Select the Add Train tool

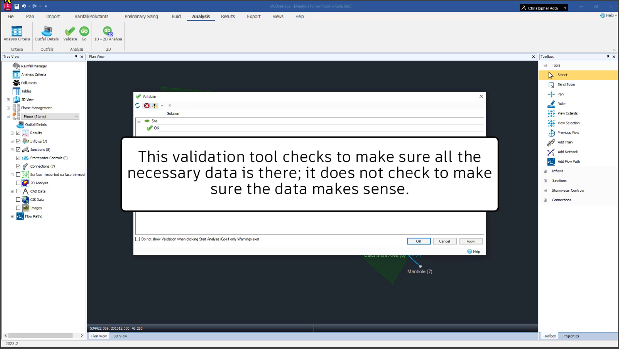[x=565, y=142]
